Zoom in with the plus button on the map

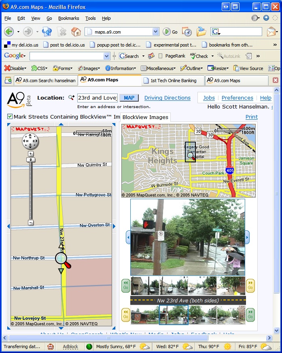[31, 154]
